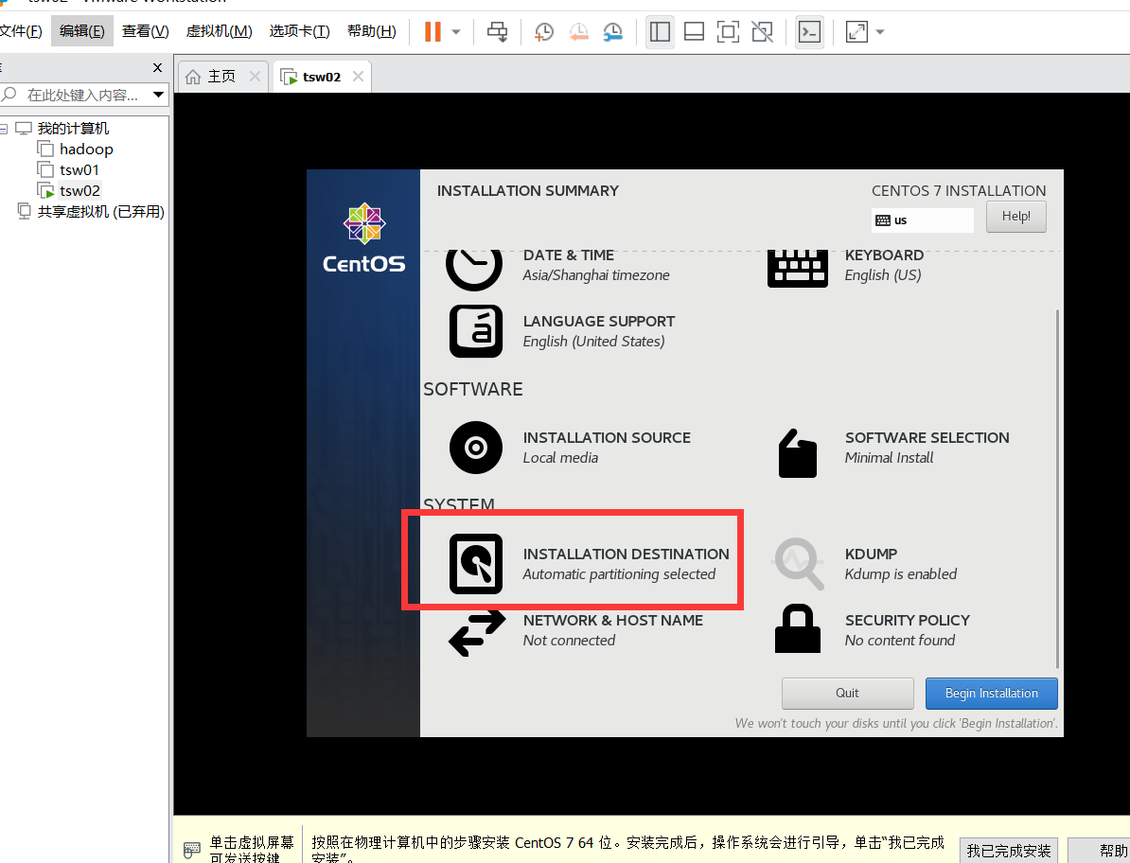
Task: Click the send Ctrl+Alt+Del toolbar icon
Action: tap(497, 31)
